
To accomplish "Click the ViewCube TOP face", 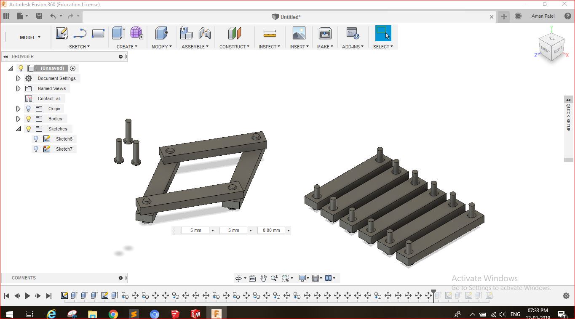I will point(551,39).
